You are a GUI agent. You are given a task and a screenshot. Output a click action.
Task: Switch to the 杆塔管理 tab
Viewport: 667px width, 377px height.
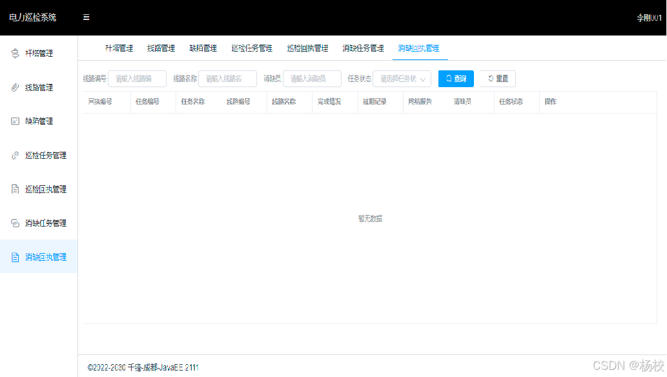118,48
